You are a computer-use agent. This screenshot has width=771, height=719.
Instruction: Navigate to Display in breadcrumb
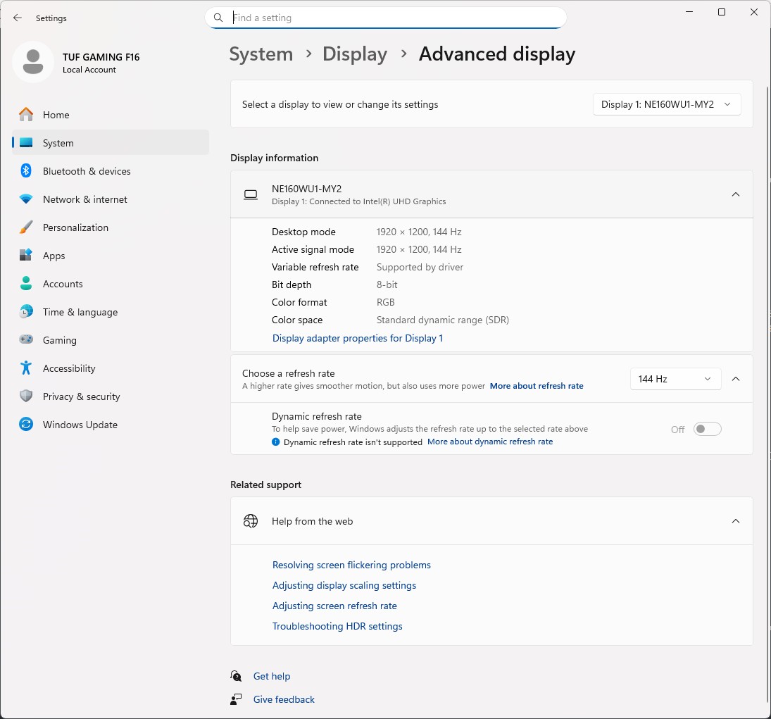(x=355, y=54)
